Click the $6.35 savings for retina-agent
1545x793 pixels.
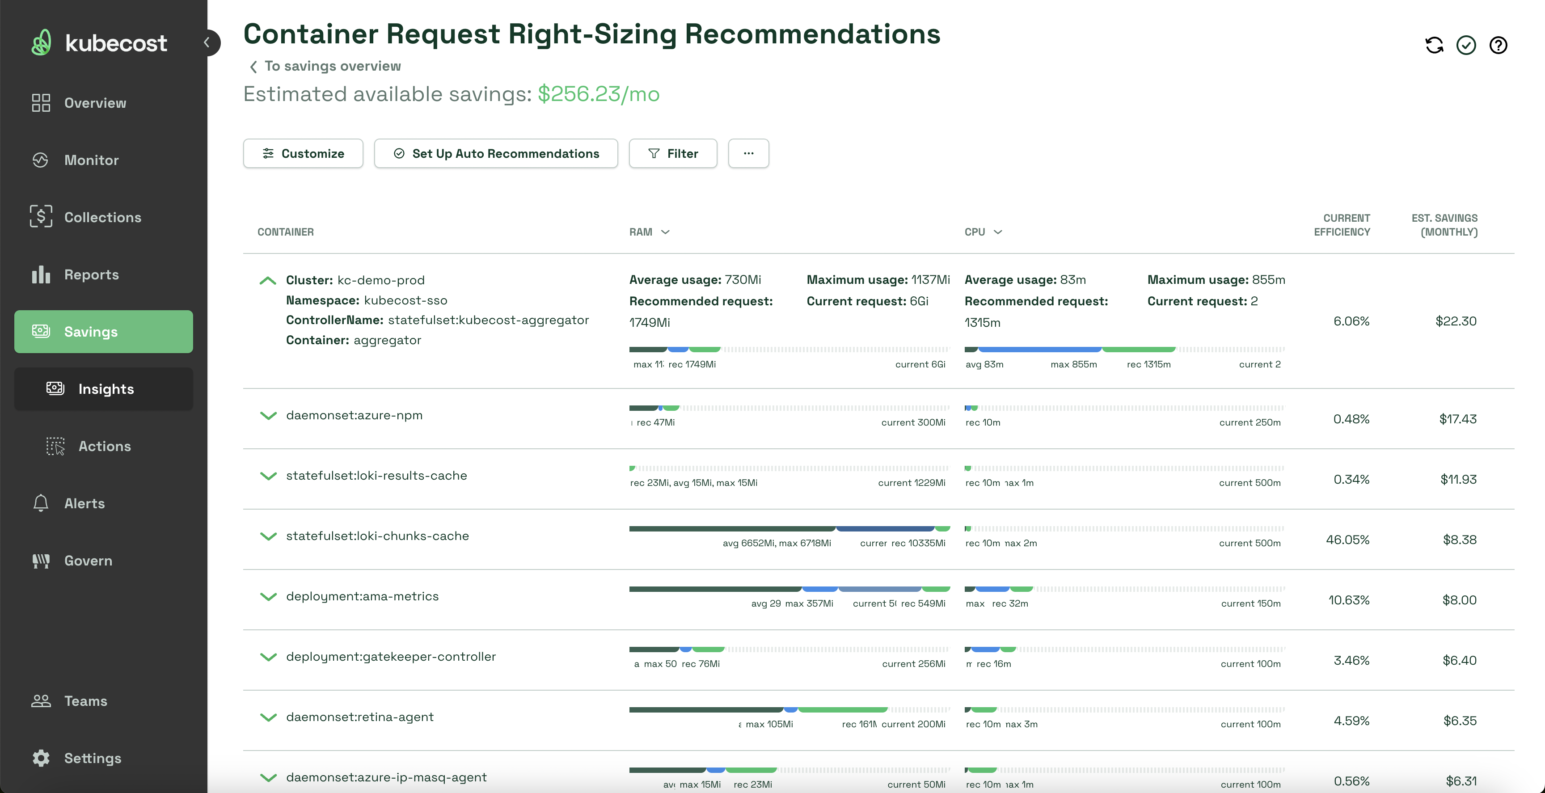[x=1460, y=721]
